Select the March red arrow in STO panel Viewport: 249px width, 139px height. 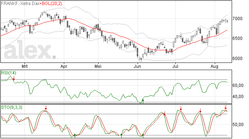[46, 108]
